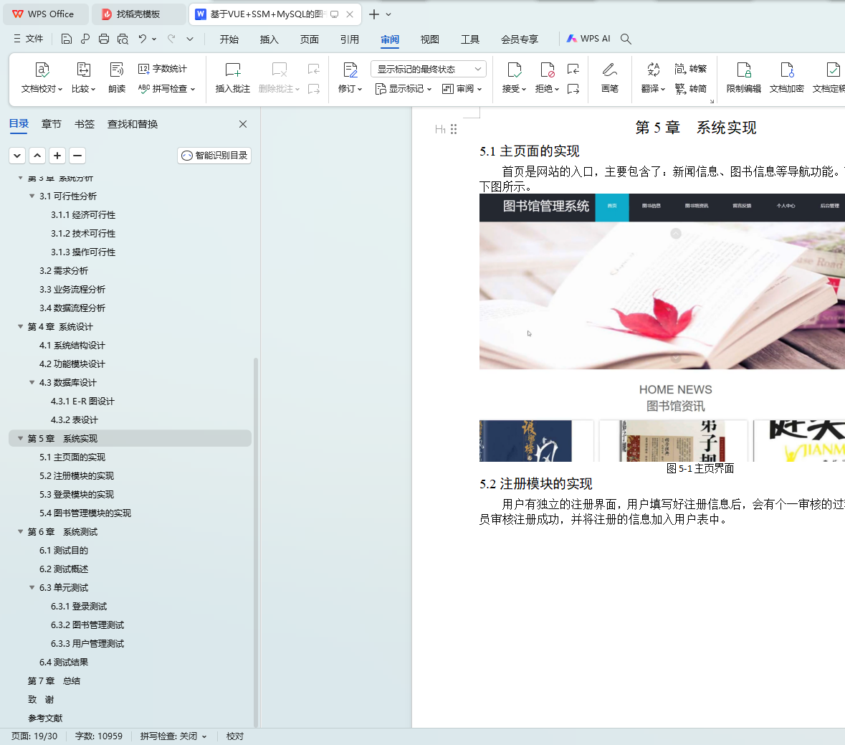
Task: Open Print Preview icon
Action: pos(123,39)
